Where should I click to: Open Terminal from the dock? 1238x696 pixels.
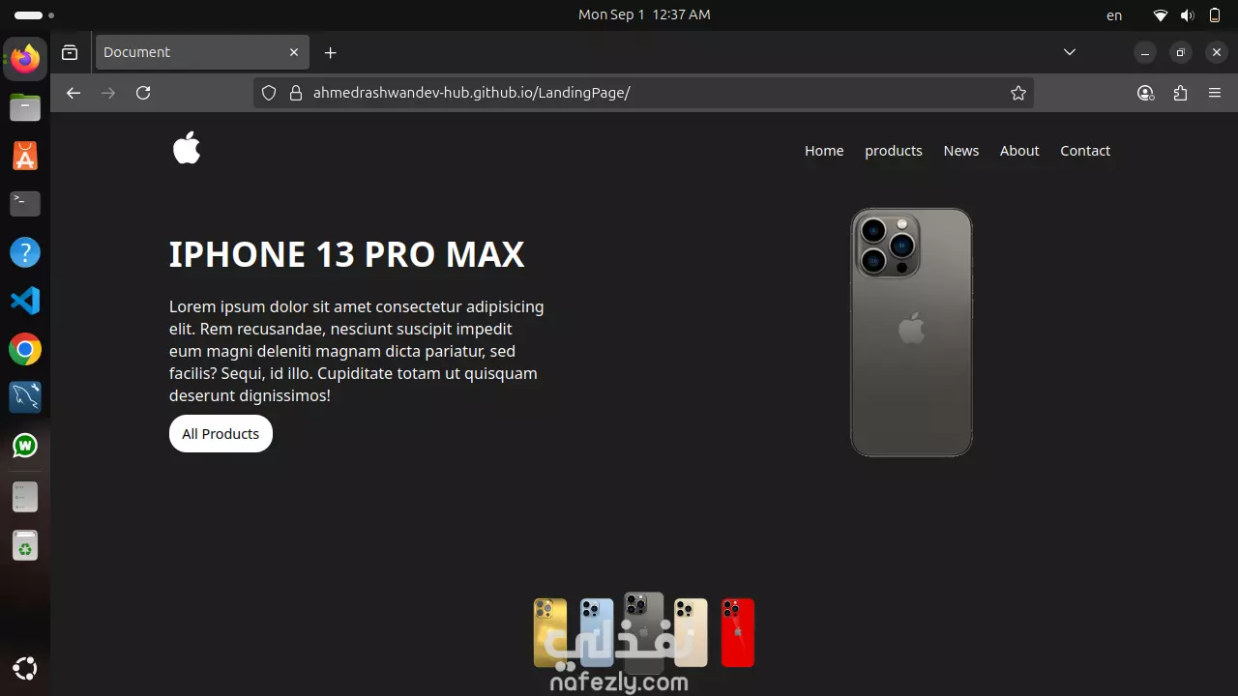(25, 204)
